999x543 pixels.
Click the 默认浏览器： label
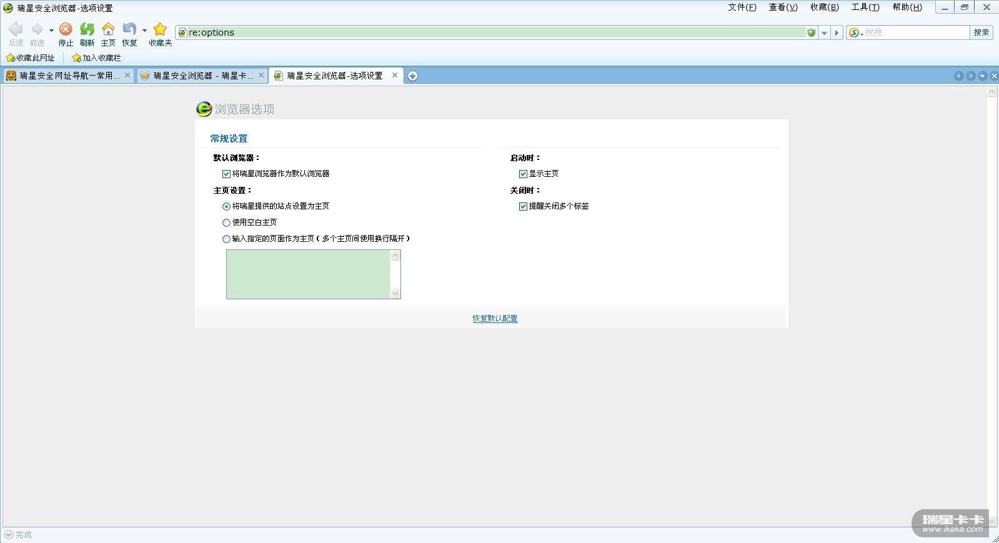point(236,158)
